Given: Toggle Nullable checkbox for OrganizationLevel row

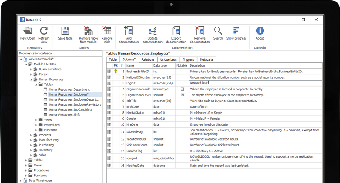Looking at the screenshot, I should click(182, 95).
